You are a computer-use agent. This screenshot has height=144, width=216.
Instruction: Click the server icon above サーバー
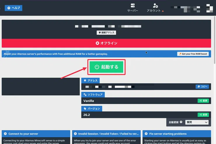tap(133, 6)
